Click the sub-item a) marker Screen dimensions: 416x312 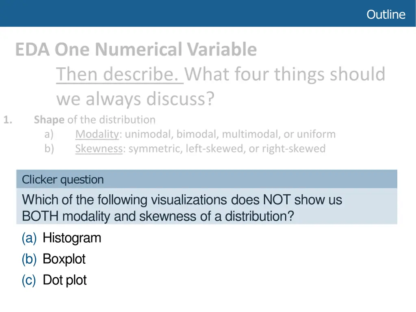click(x=49, y=134)
